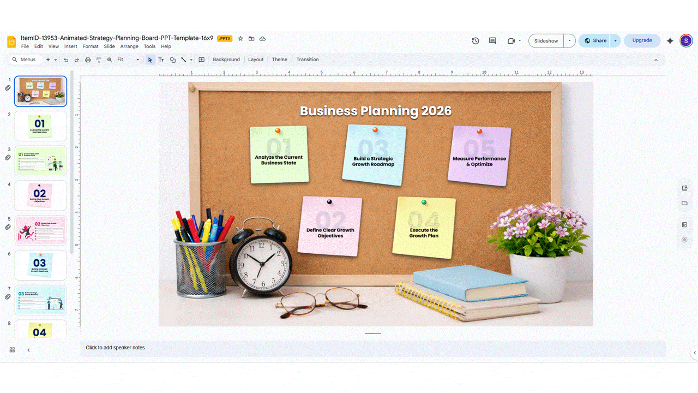Viewport: 698px width, 393px height.
Task: Click the Upgrade button
Action: (642, 40)
